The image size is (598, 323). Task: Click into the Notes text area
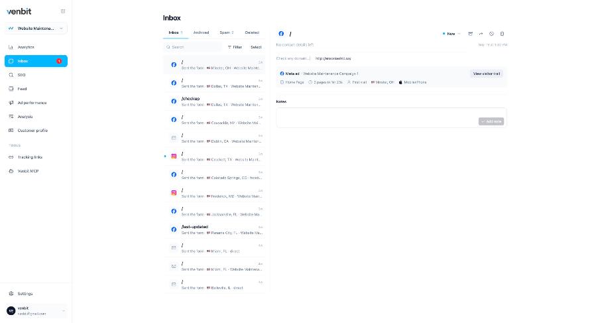click(x=391, y=118)
